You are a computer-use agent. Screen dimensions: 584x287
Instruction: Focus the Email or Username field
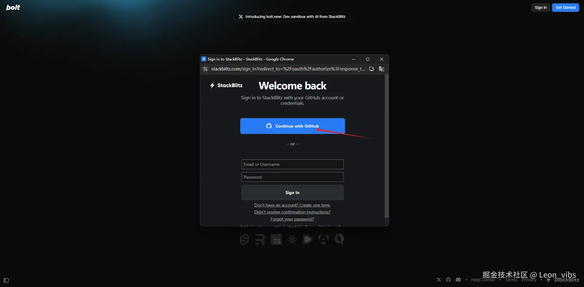292,164
